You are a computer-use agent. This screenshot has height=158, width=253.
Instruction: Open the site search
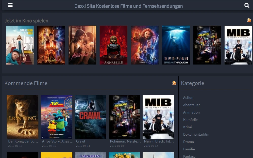(x=247, y=5)
